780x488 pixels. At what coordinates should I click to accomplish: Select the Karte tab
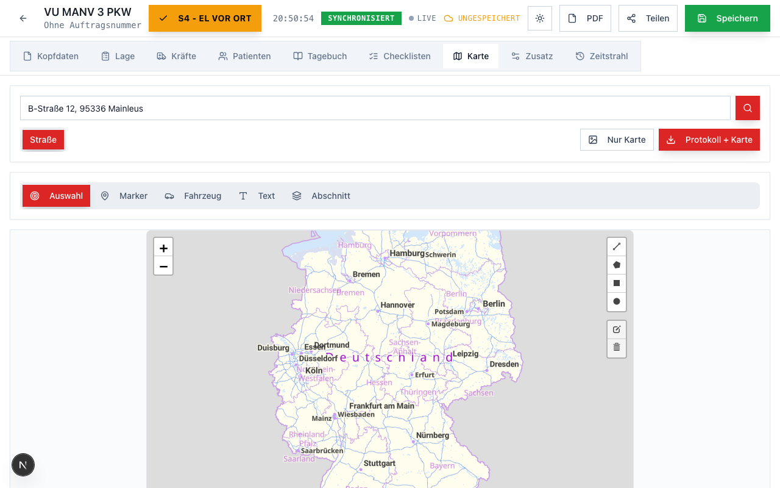coord(470,56)
